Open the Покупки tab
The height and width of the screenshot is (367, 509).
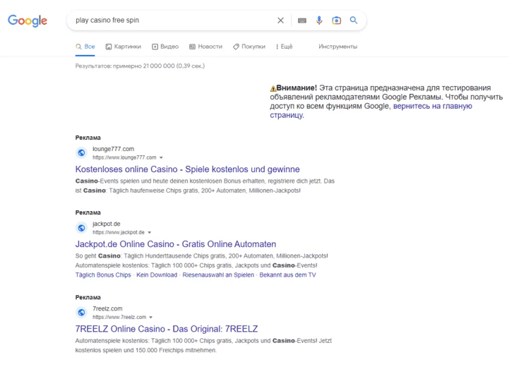(x=249, y=47)
